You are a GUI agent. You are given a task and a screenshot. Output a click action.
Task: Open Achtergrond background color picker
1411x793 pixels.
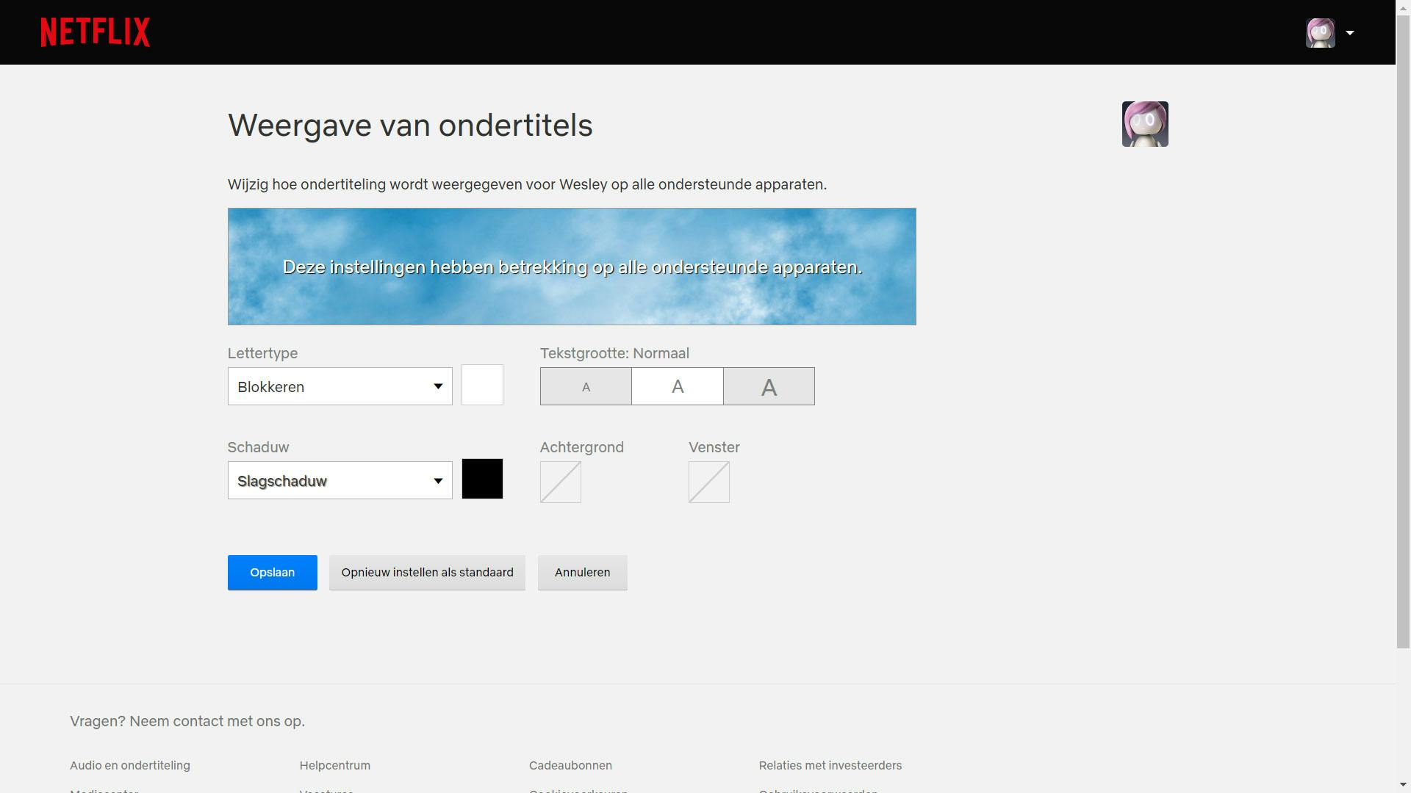pos(561,482)
